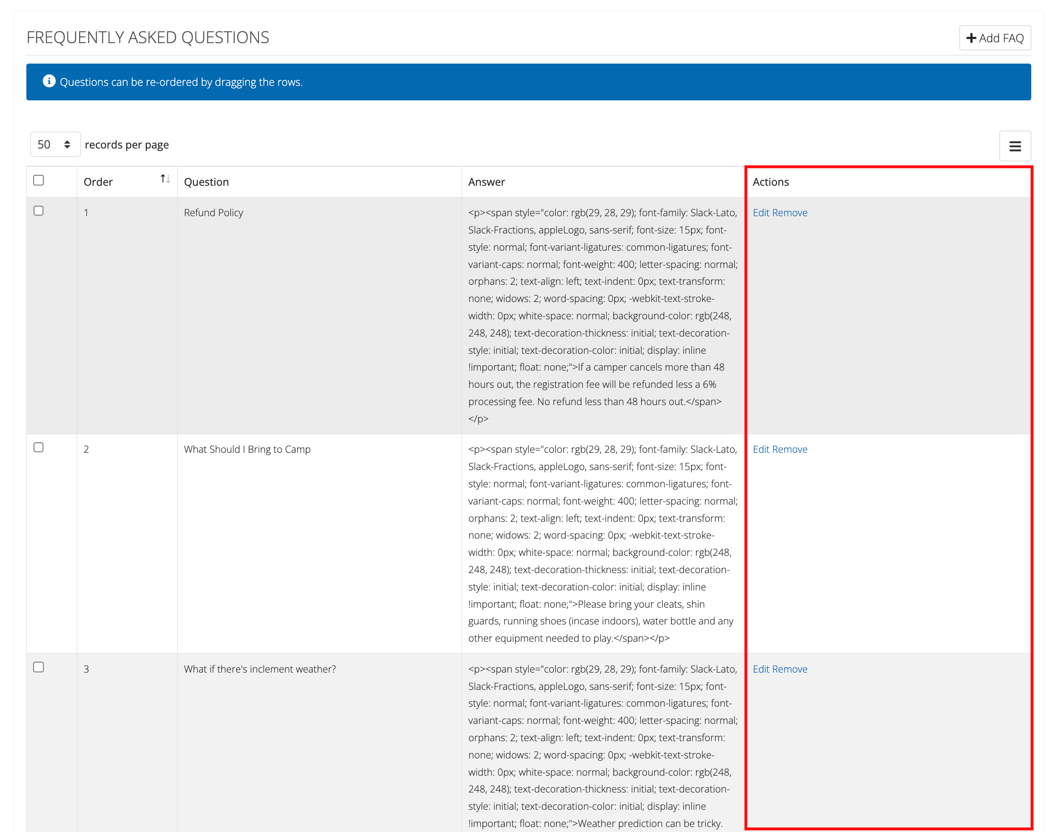Check the select-all checkbox in table header
This screenshot has width=1054, height=832.
tap(39, 180)
